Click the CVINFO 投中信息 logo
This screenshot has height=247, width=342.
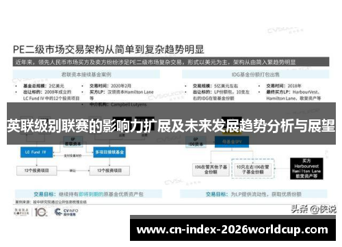click(66, 212)
